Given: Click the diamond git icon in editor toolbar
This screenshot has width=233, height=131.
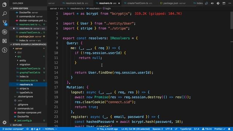Looking at the screenshot, I should [x=218, y=3].
